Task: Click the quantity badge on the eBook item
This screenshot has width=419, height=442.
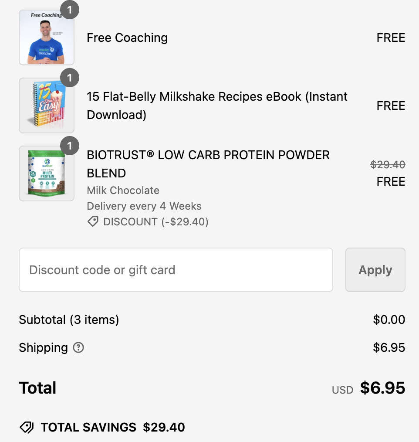Action: click(70, 78)
